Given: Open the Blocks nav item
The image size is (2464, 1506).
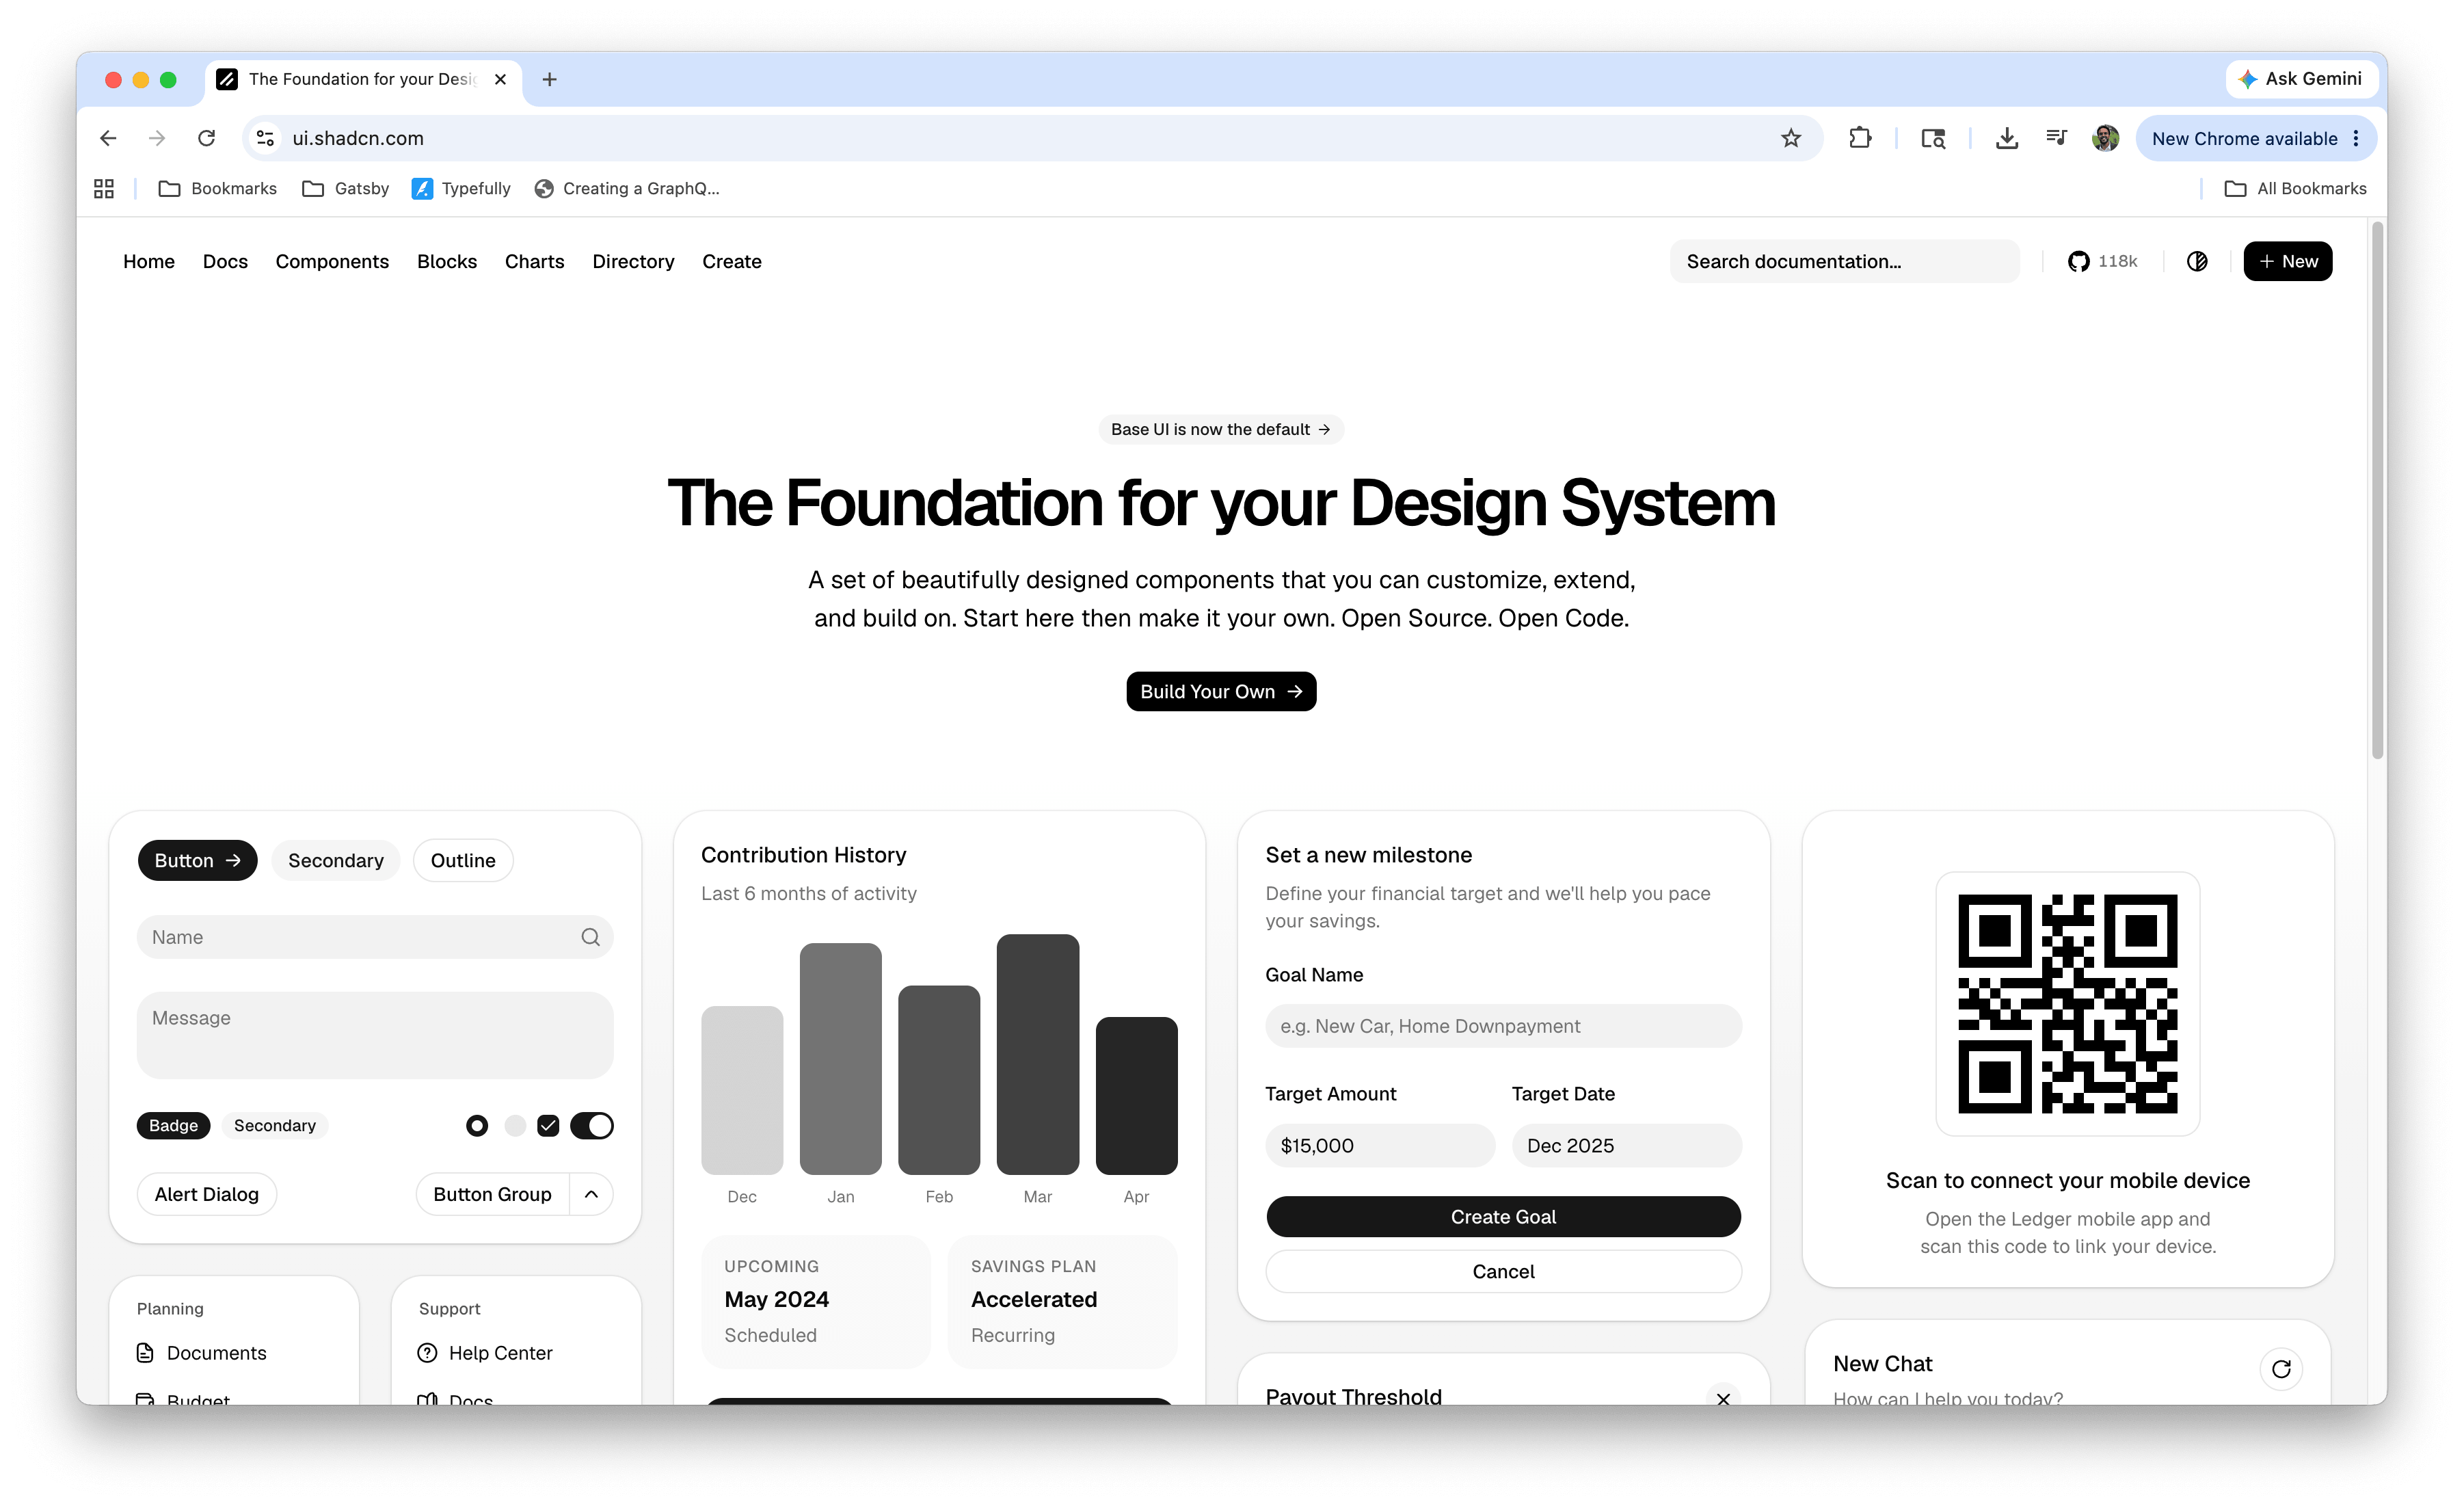Looking at the screenshot, I should tap(447, 261).
